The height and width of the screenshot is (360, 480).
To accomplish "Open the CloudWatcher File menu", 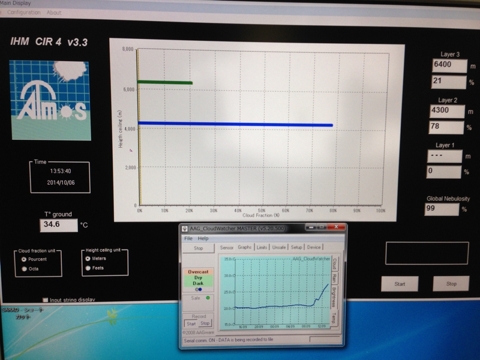I will click(x=188, y=238).
